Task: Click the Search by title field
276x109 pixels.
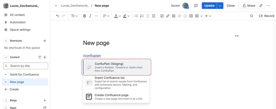Action: point(26,66)
